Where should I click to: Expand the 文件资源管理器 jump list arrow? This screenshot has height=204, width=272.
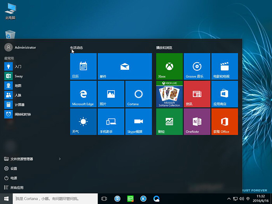[x=59, y=159]
